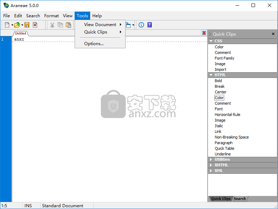Select the Font HTML clip

click(219, 109)
